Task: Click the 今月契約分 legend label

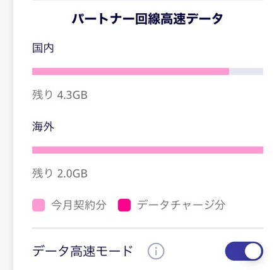Action: [79, 205]
